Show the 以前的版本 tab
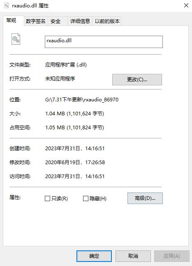The width and height of the screenshot is (192, 266). (x=107, y=21)
